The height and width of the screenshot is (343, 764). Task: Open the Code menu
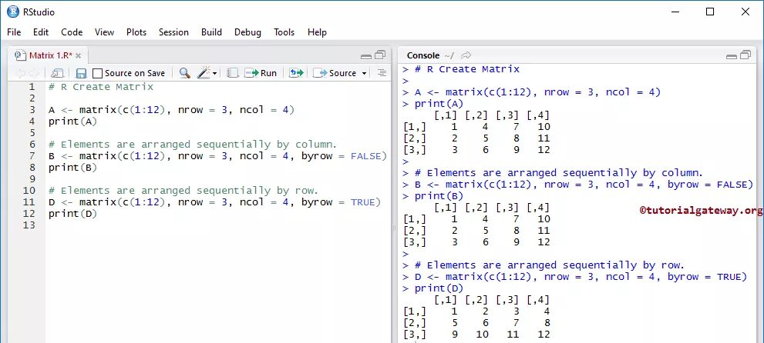coord(72,32)
